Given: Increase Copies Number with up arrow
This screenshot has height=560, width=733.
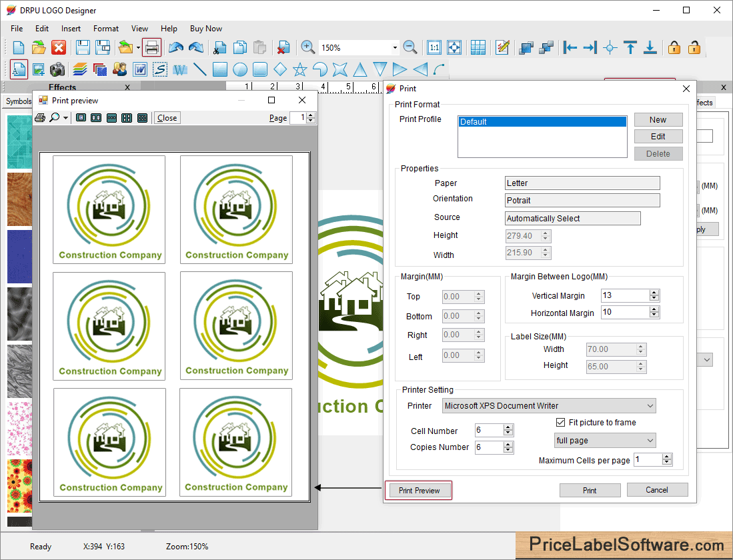Looking at the screenshot, I should pos(508,445).
